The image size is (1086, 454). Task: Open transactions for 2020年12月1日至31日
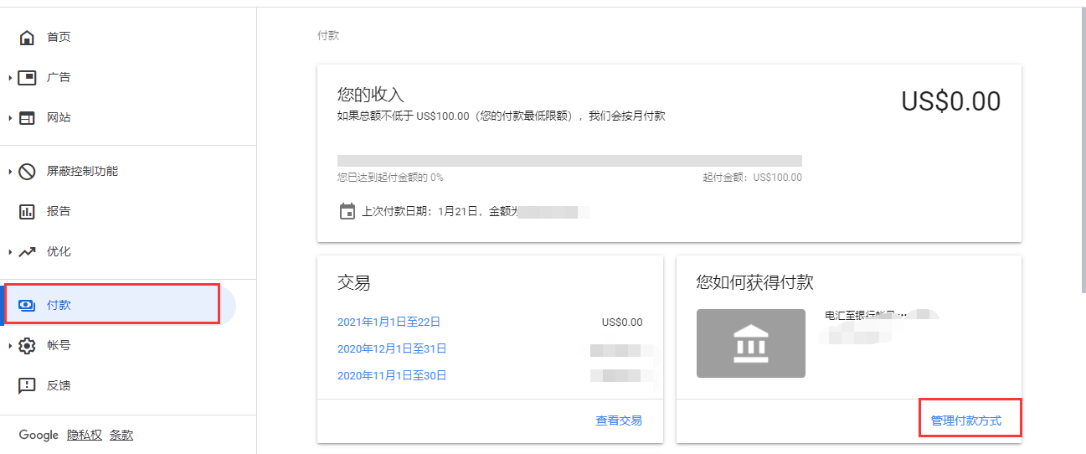(391, 348)
